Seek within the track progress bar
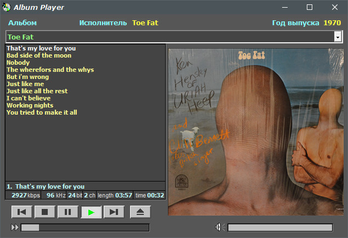Viewport: 348px width, 238px height. 85,228
